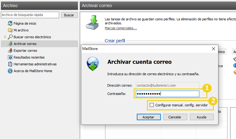The width and height of the screenshot is (236, 139).
Task: Click the Herramientas administrativas clipboard icon
Action: pos(10,64)
